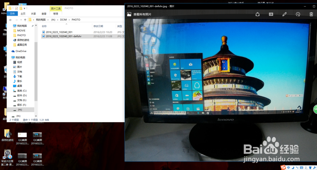
Task: Switch to the 主页 ribbon tab
Action: pos(23,14)
